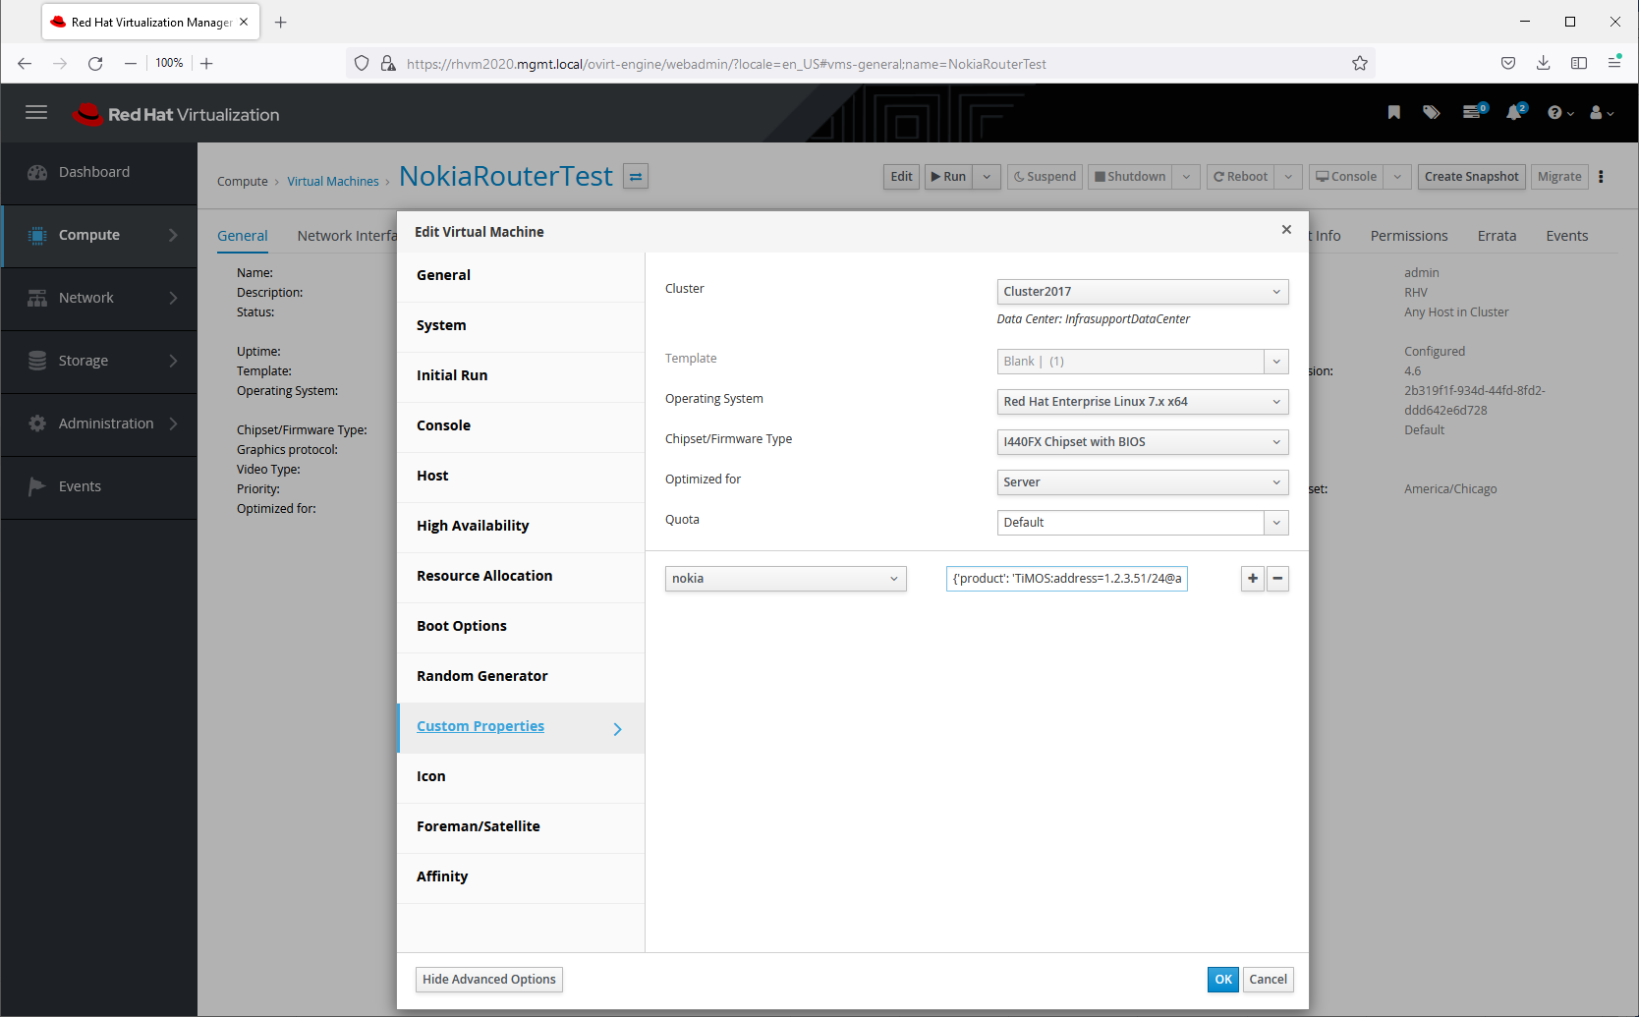
Task: Click the custom property value input field
Action: [1066, 578]
